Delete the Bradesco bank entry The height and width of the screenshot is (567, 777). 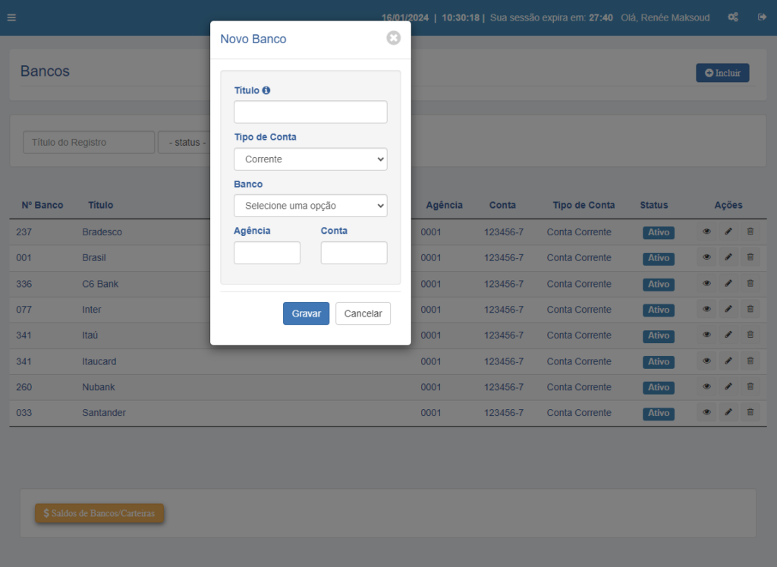coord(750,232)
